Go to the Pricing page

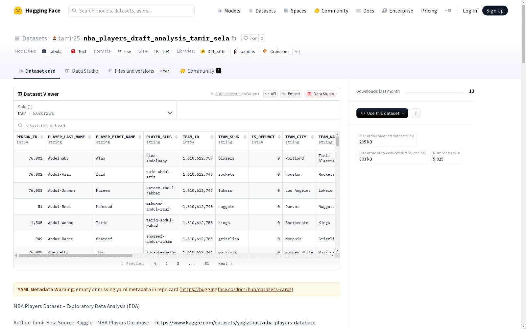pyautogui.click(x=429, y=11)
